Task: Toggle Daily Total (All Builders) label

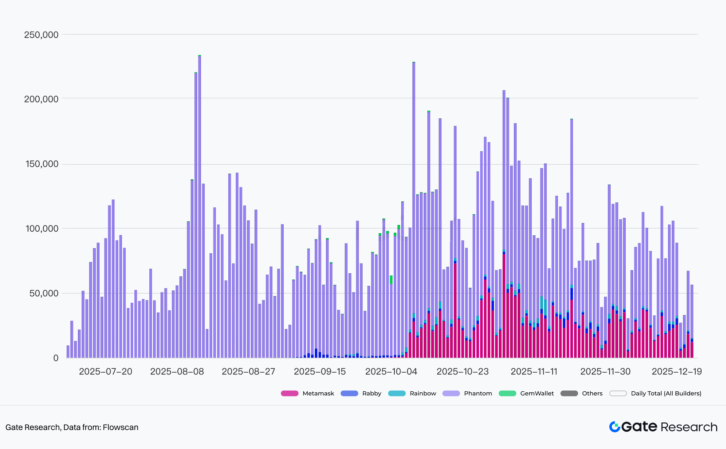Action: pyautogui.click(x=666, y=393)
